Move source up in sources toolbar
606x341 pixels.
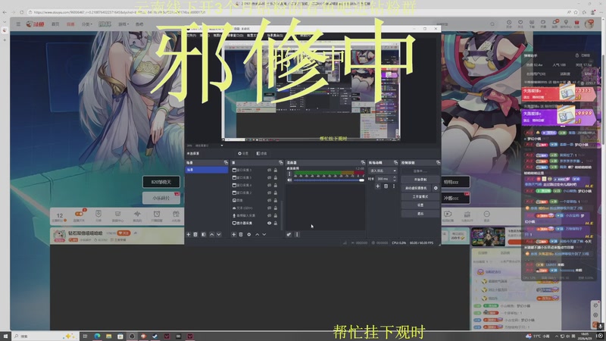pyautogui.click(x=257, y=235)
